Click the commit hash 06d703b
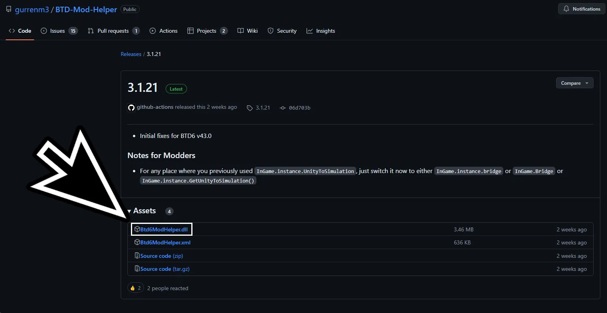Screen dimensions: 607x313 point(301,107)
